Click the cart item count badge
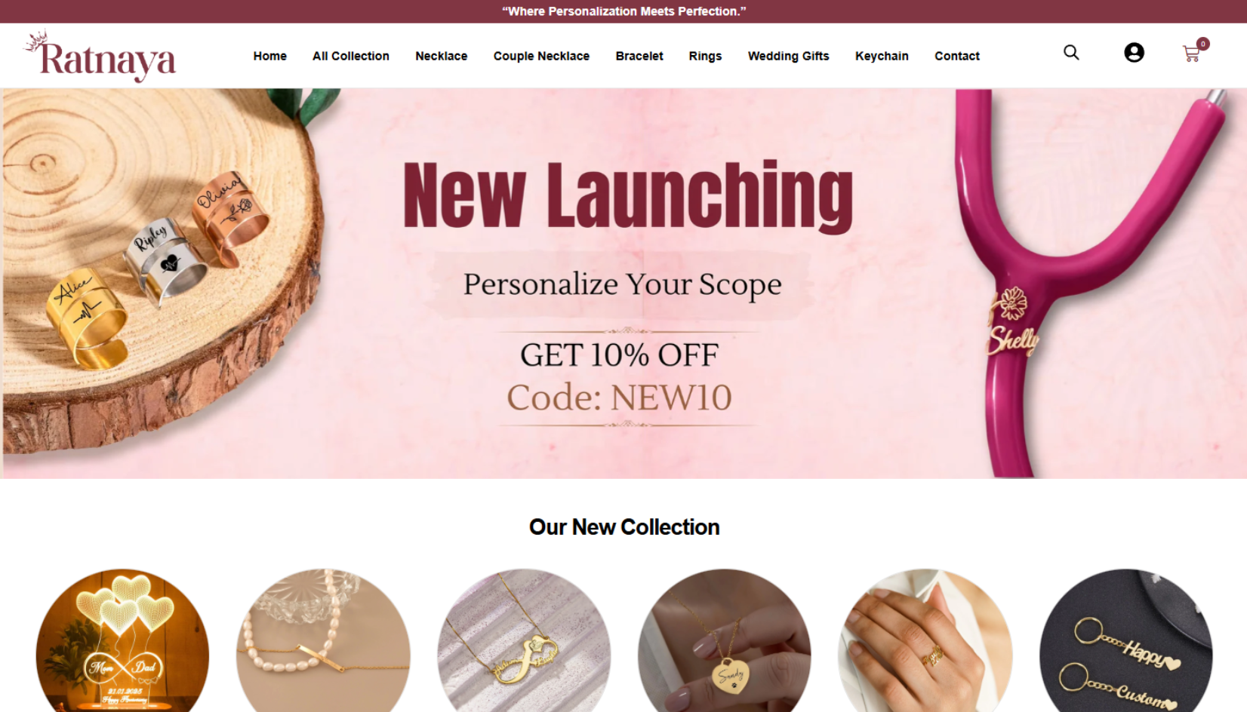The height and width of the screenshot is (712, 1247). pyautogui.click(x=1203, y=44)
